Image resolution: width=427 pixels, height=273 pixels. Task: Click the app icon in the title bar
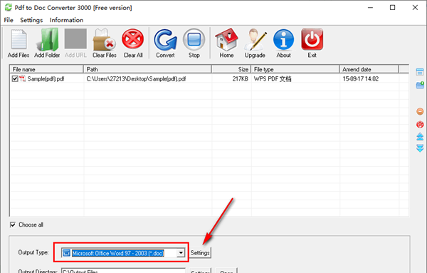tap(8, 7)
